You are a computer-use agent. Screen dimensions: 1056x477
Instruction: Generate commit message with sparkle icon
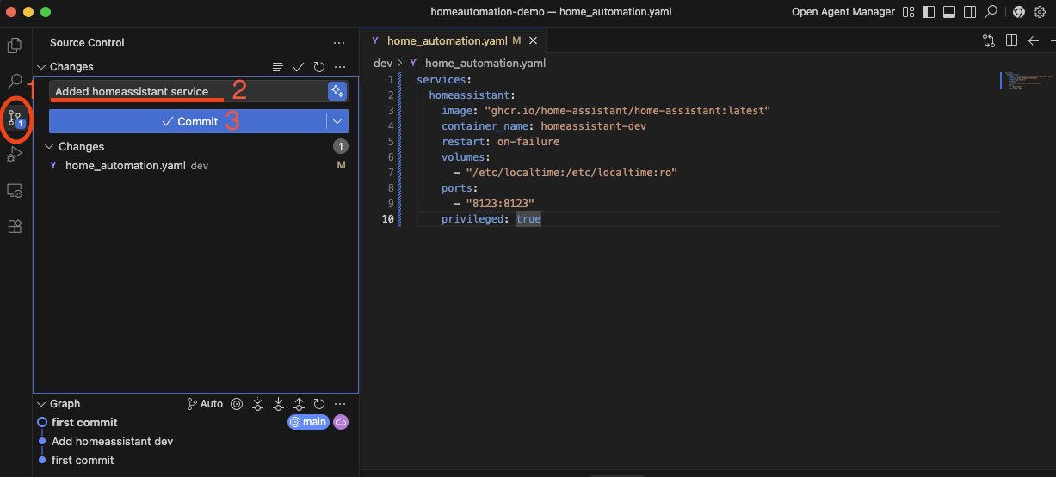[337, 91]
